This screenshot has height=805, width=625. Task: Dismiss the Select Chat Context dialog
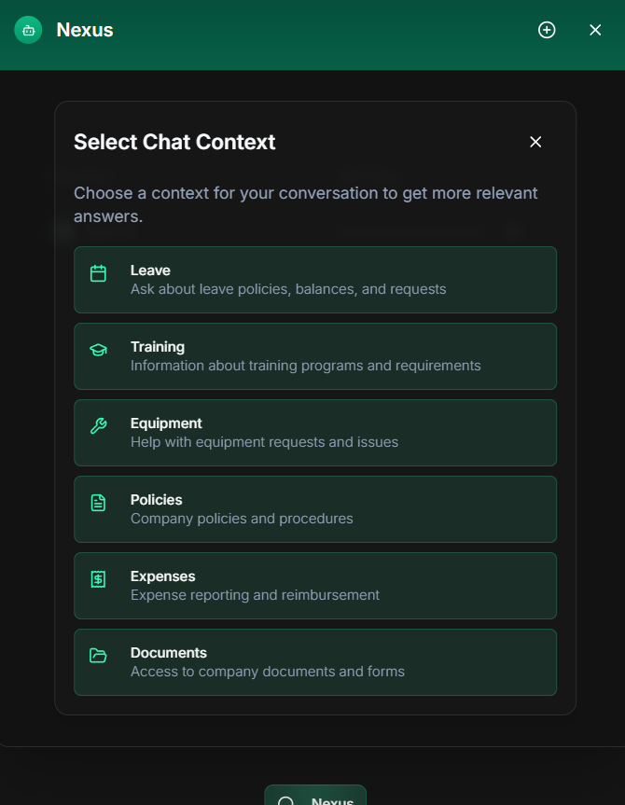[x=535, y=142]
